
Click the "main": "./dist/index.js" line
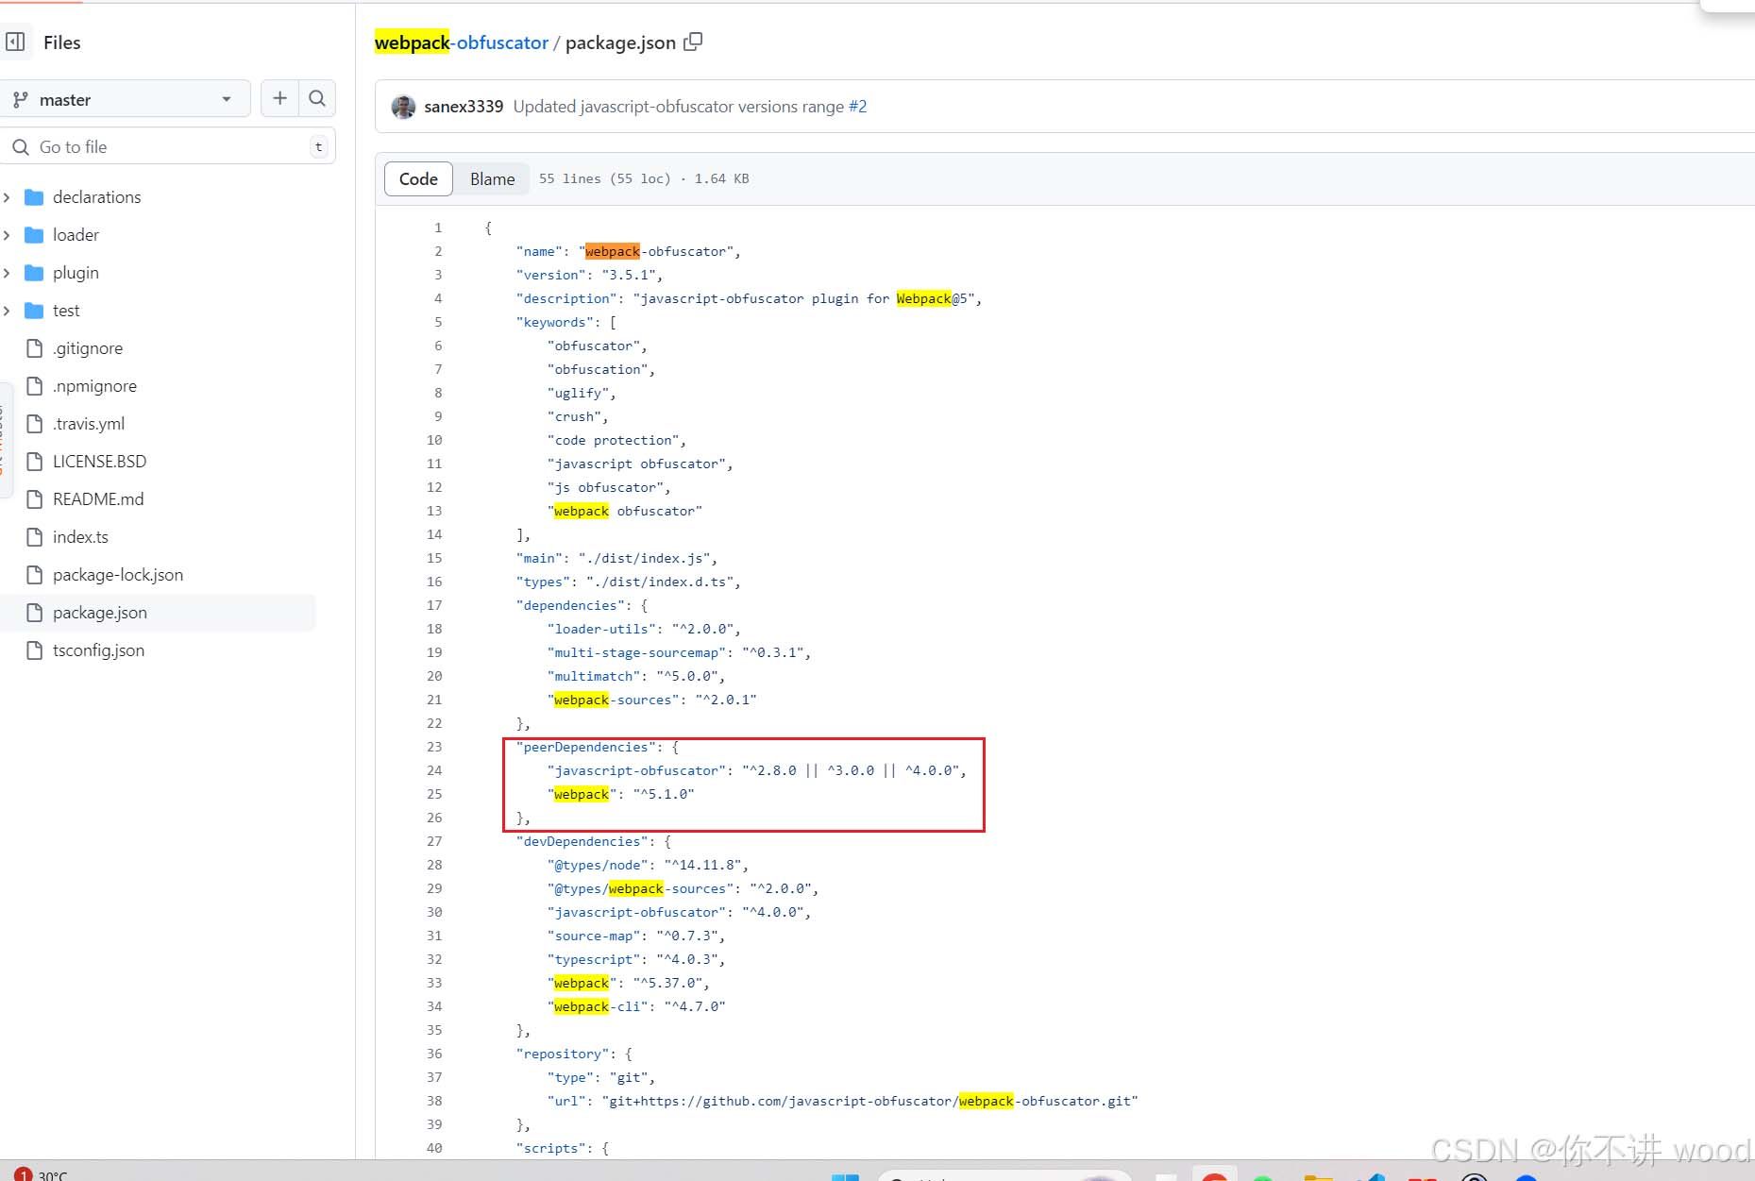coord(616,558)
